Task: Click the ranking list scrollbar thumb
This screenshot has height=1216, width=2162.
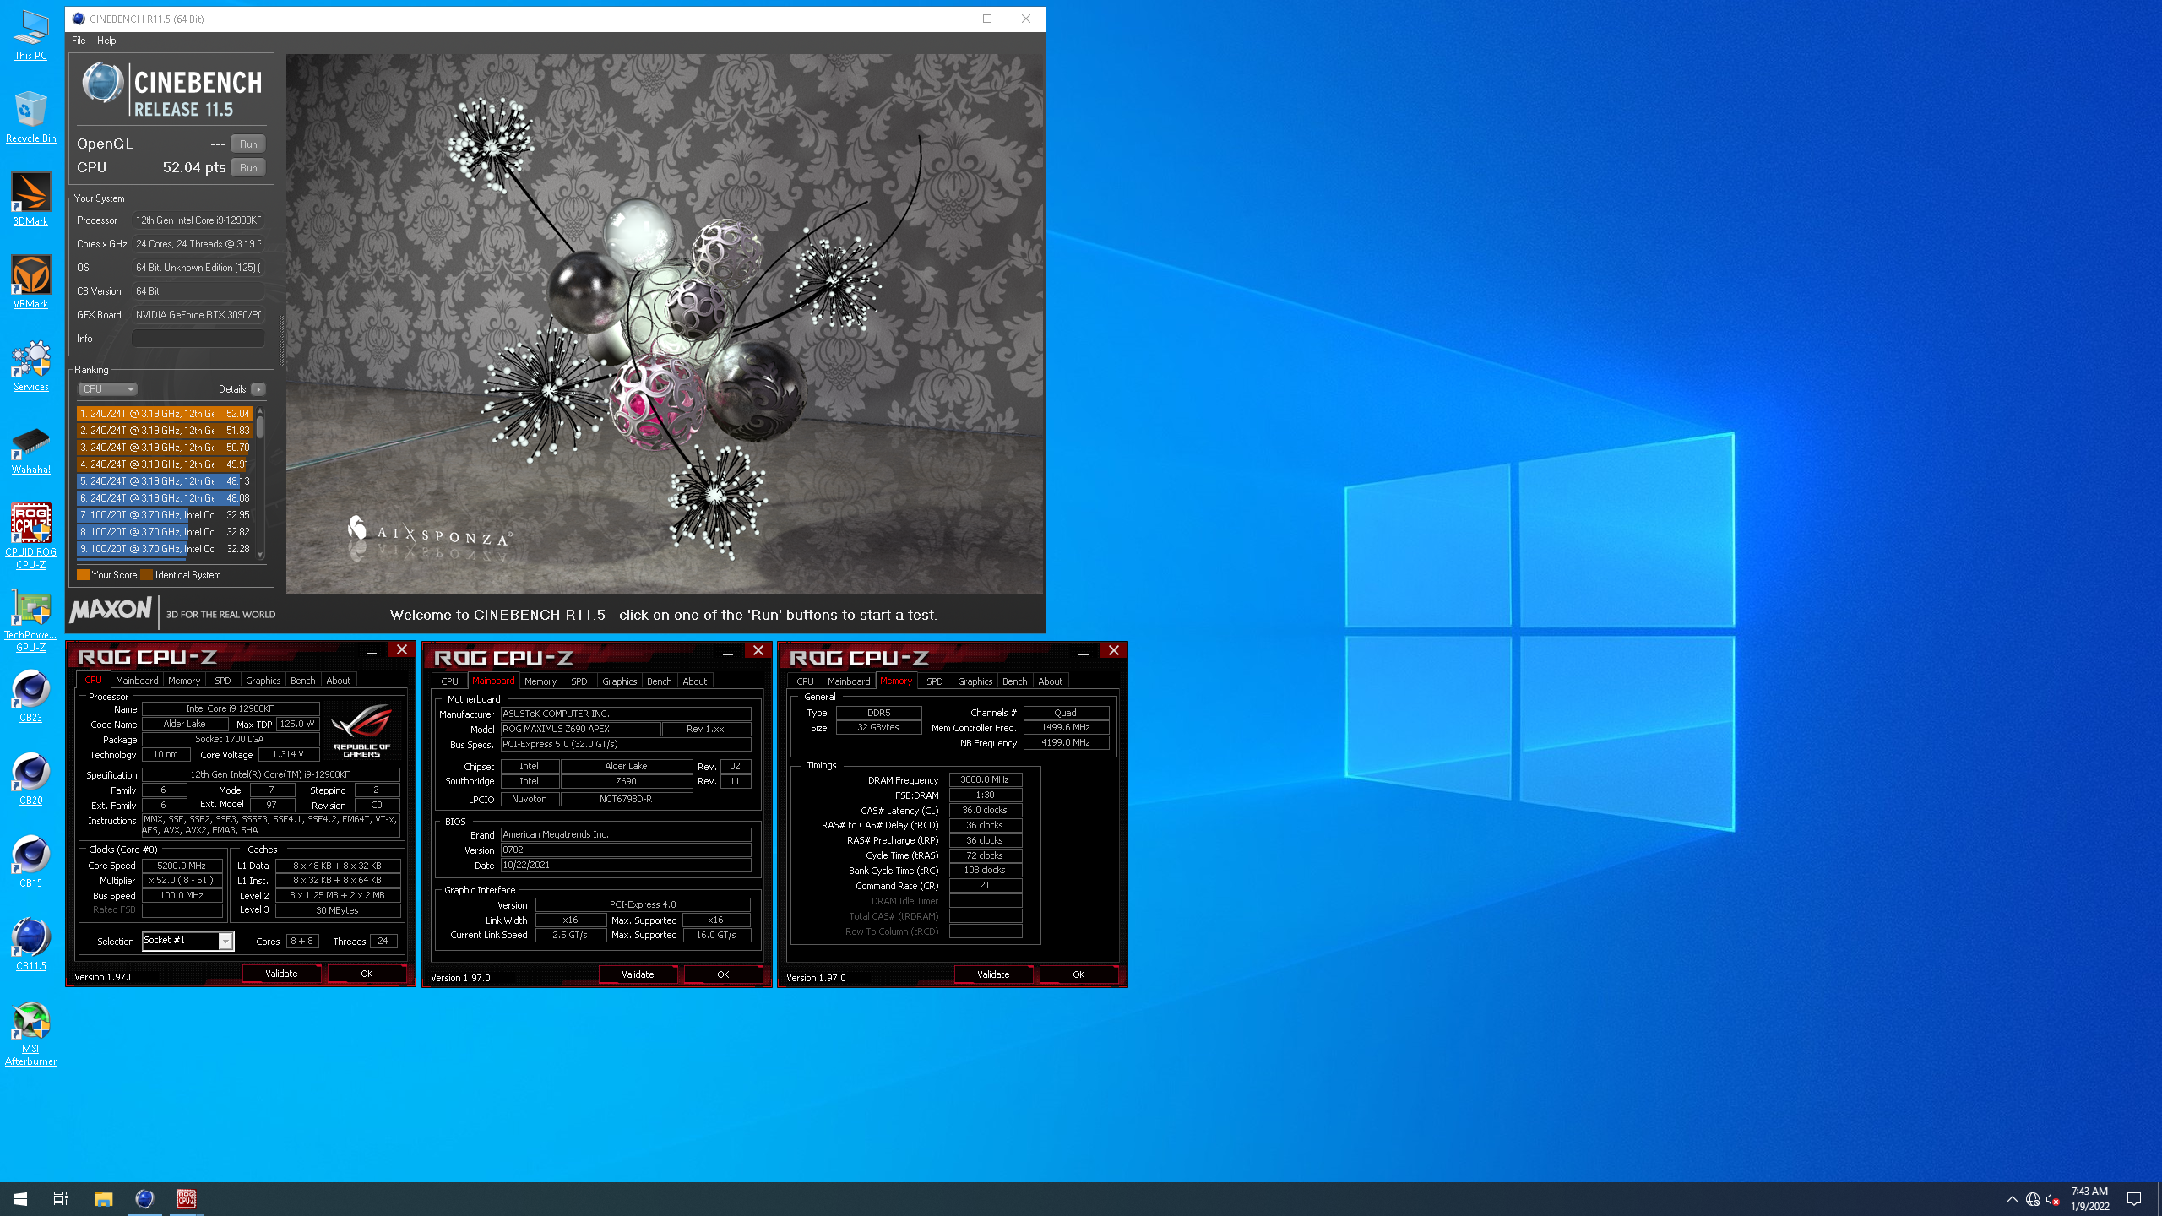Action: pos(260,427)
